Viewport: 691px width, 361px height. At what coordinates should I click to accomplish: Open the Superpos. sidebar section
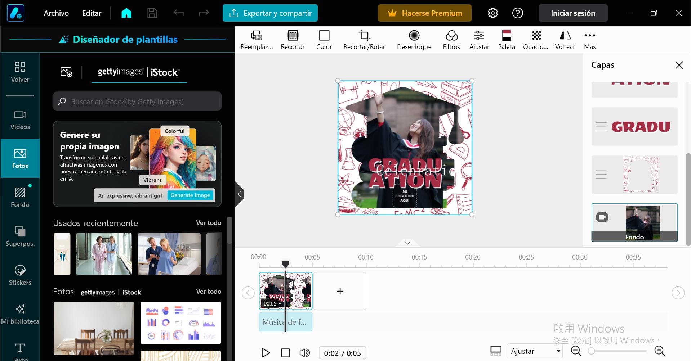coord(20,236)
